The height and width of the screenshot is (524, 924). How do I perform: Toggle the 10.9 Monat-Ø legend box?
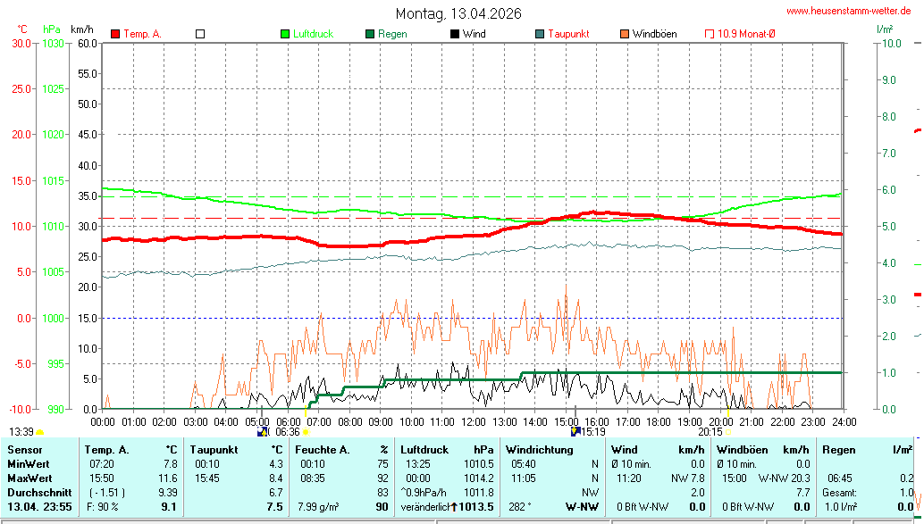[710, 34]
